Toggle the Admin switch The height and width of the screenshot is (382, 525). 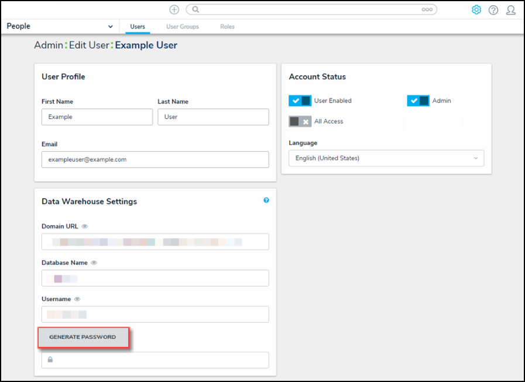418,101
